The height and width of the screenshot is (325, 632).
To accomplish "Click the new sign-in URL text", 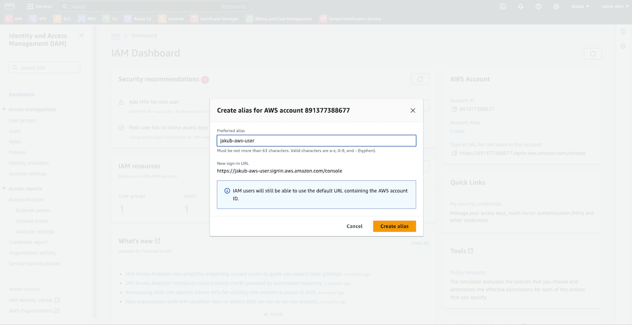I will pyautogui.click(x=279, y=171).
